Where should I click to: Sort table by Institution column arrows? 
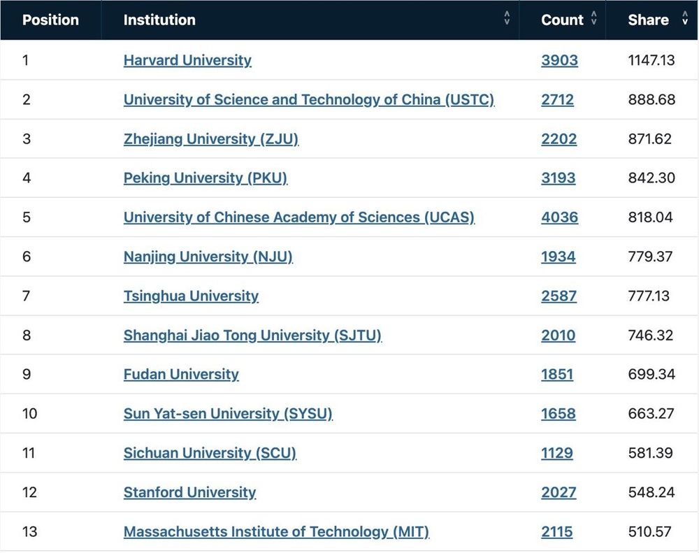507,20
